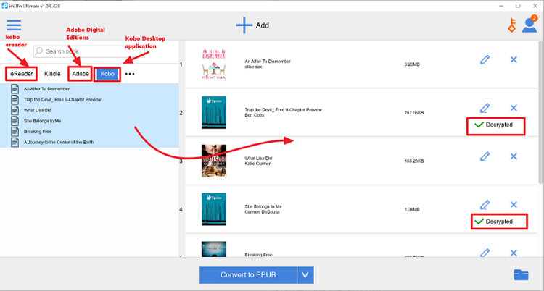Edit metadata for What Lisa Did
The image size is (544, 291).
[485, 156]
